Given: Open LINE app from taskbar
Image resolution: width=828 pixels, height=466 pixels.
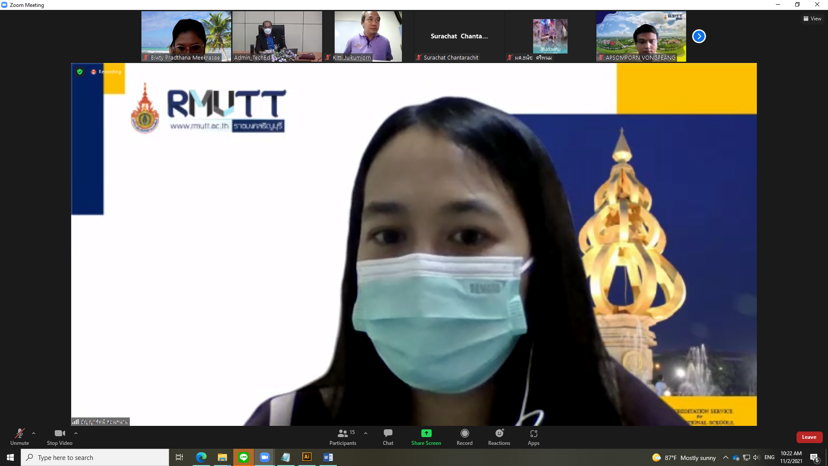Looking at the screenshot, I should pos(244,457).
